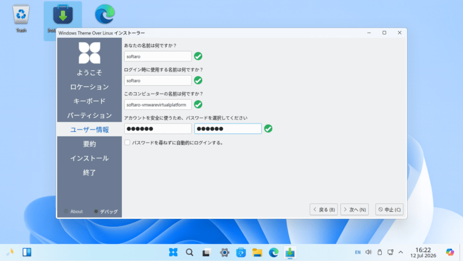Screen dimensions: 463x261
Task: Click the green checkmark beside the コンピューター名 field
Action: (198, 104)
